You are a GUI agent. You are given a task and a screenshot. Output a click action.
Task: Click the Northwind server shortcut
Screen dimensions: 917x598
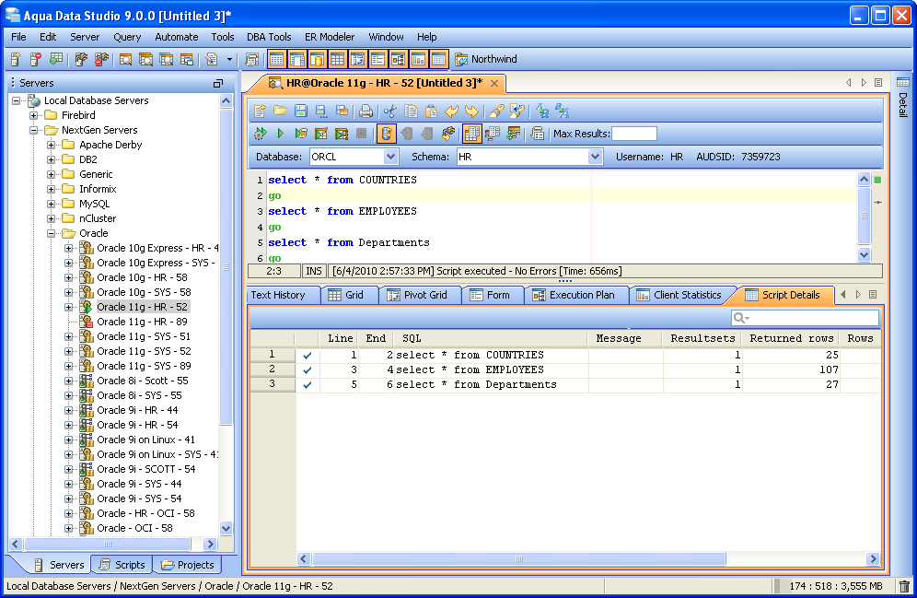(486, 59)
